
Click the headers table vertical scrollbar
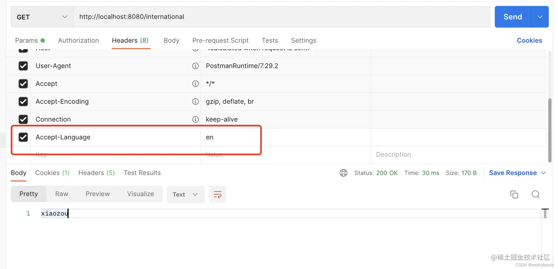550,130
